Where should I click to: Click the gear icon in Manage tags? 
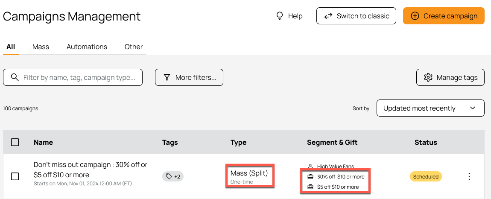click(x=428, y=77)
